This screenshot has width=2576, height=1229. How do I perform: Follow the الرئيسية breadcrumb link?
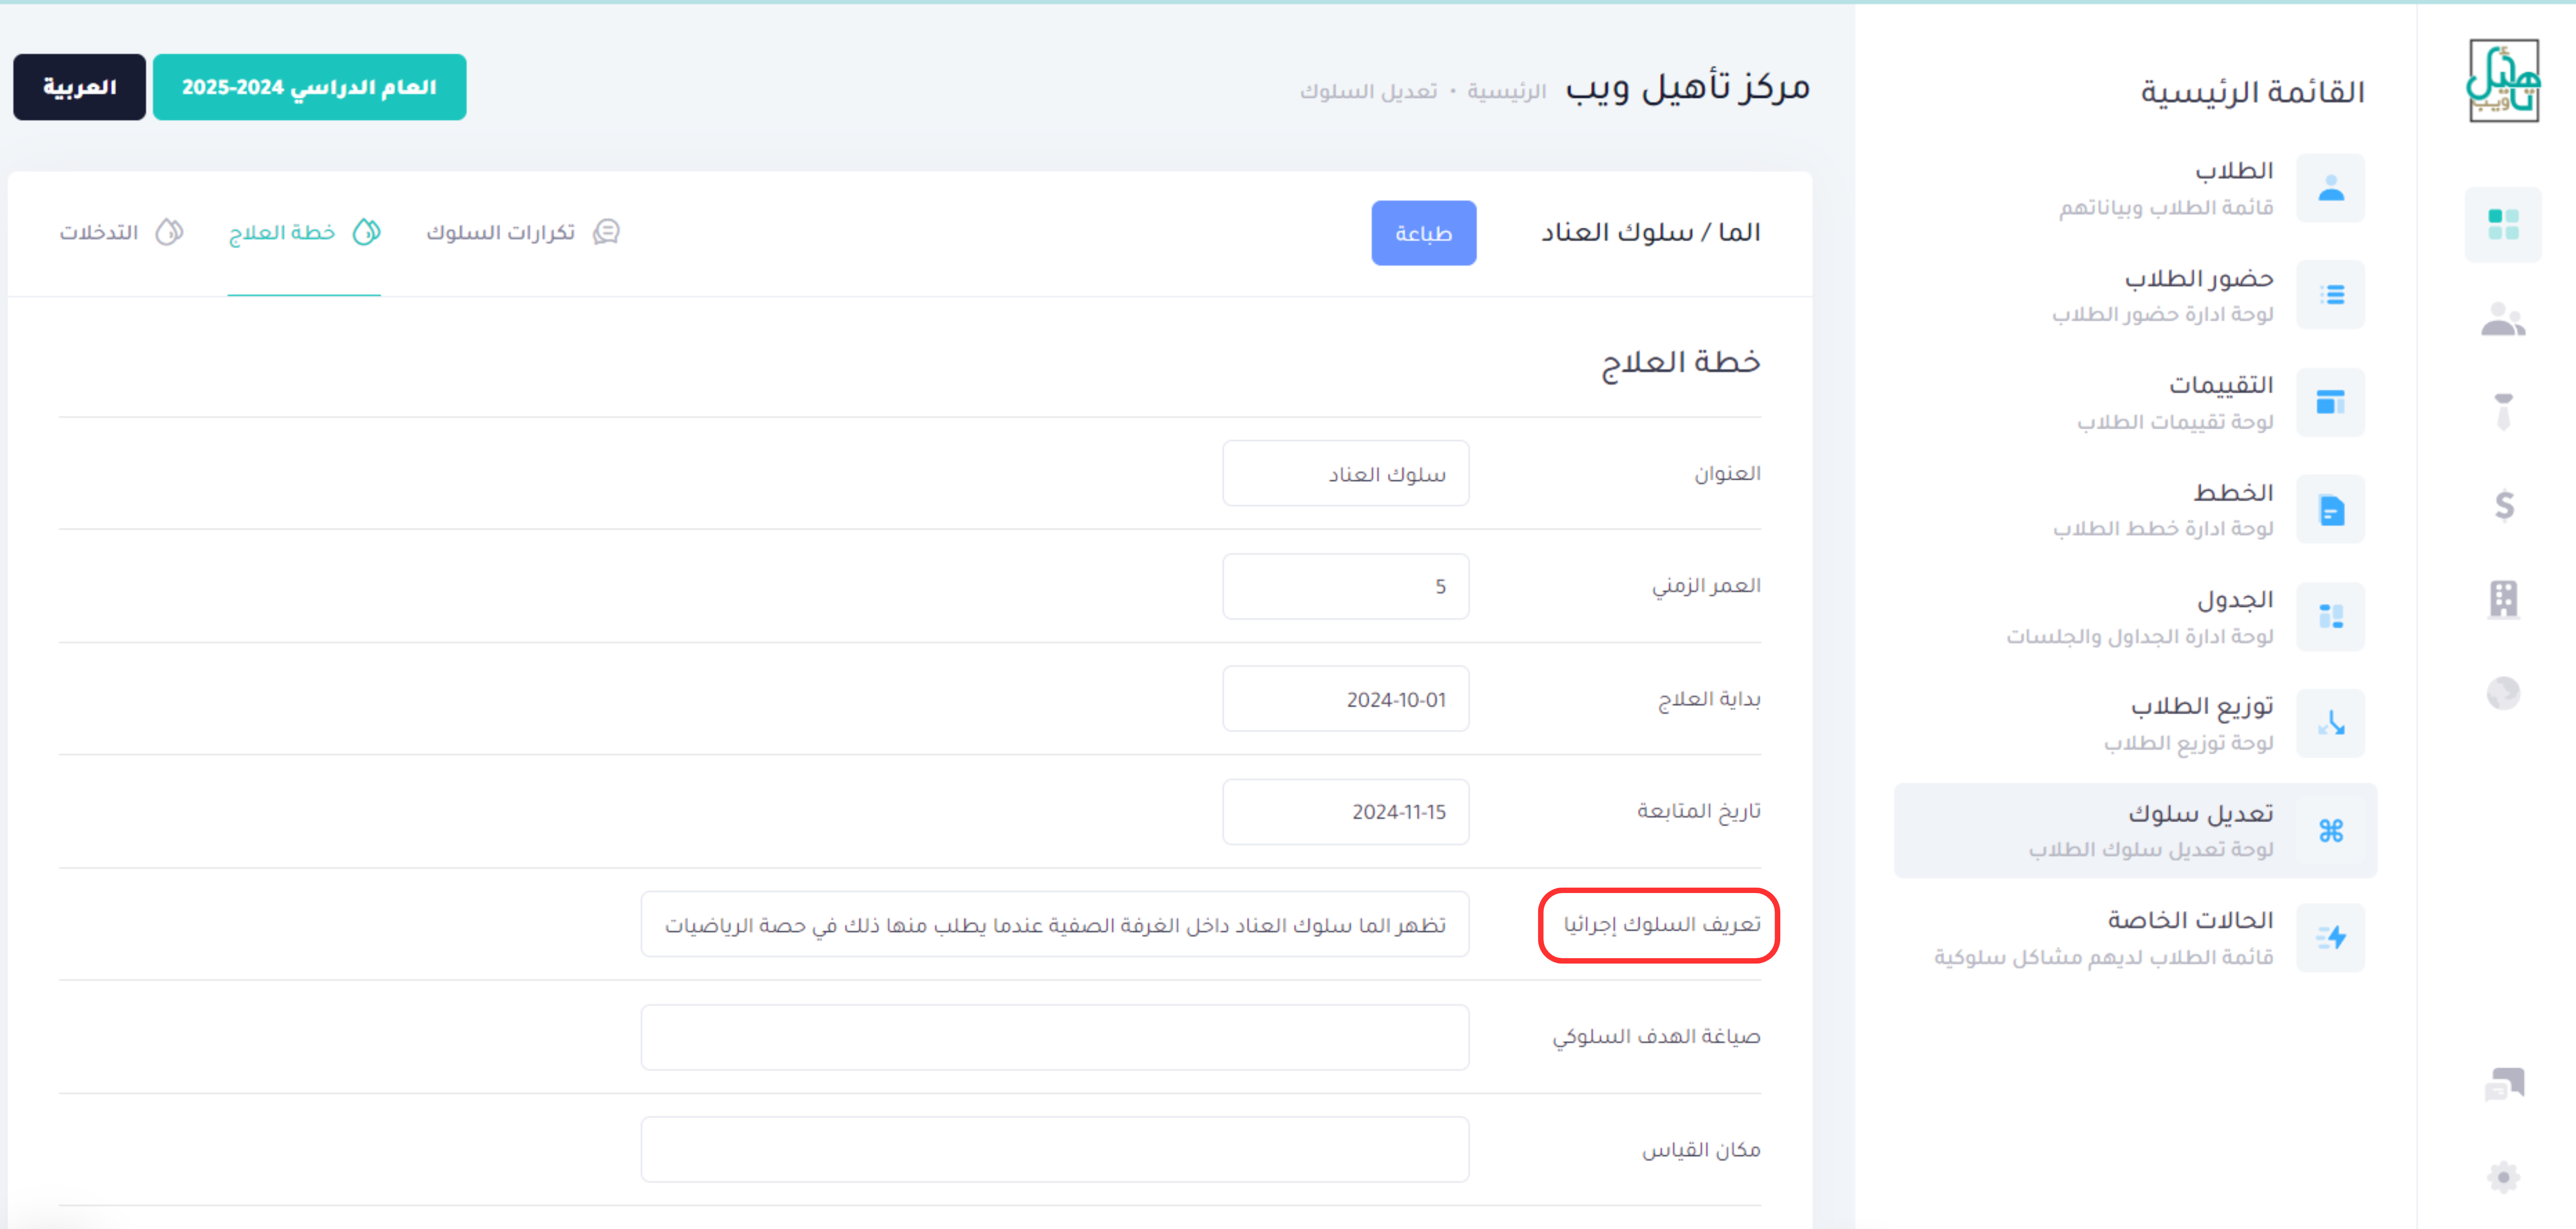click(1506, 91)
